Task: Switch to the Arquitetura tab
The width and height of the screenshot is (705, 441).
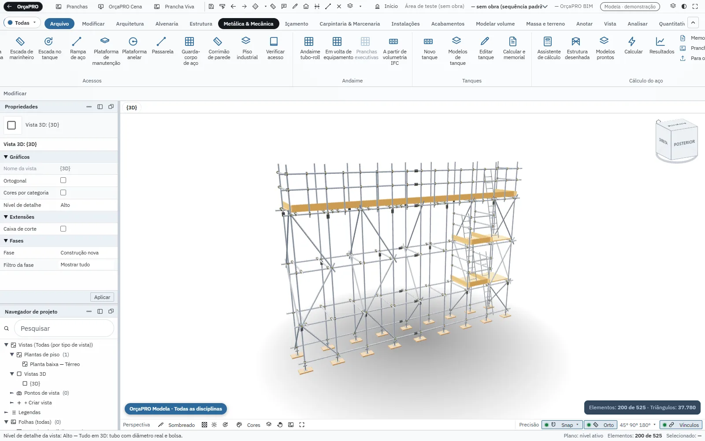Action: click(x=130, y=24)
